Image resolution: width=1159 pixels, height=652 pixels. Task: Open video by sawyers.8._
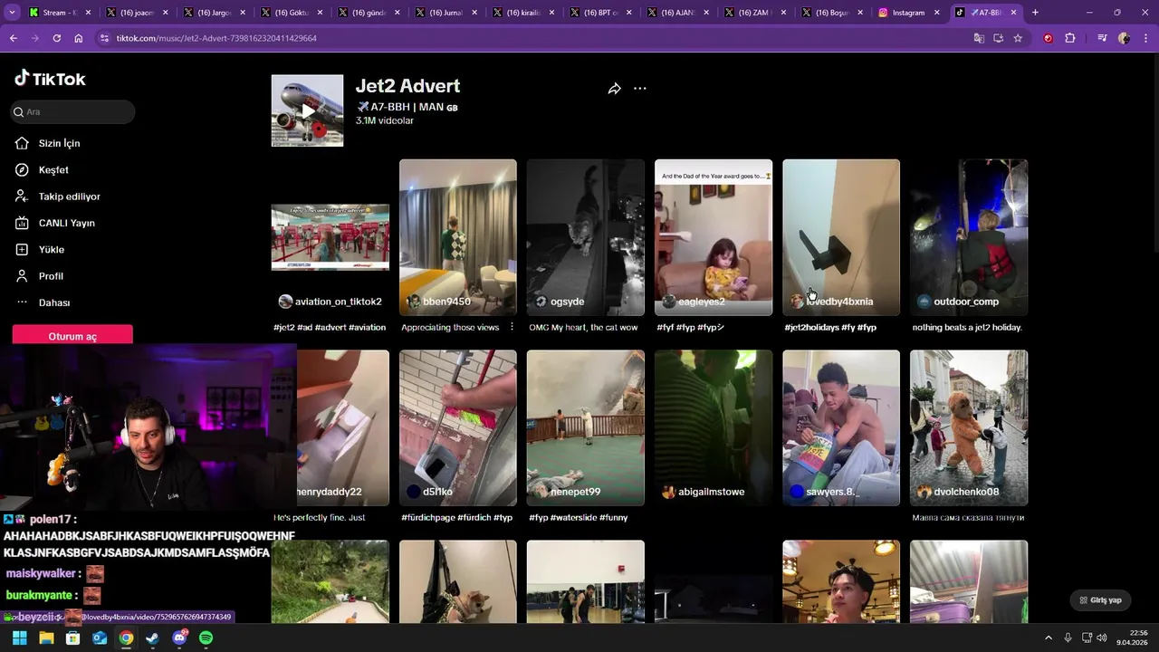pyautogui.click(x=841, y=427)
